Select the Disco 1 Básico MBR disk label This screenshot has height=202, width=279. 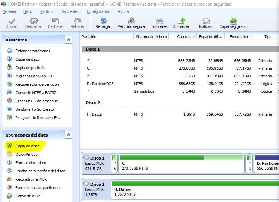point(96,163)
